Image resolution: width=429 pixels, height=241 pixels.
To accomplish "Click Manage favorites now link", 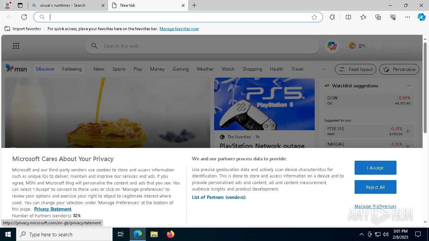I will coord(179,29).
